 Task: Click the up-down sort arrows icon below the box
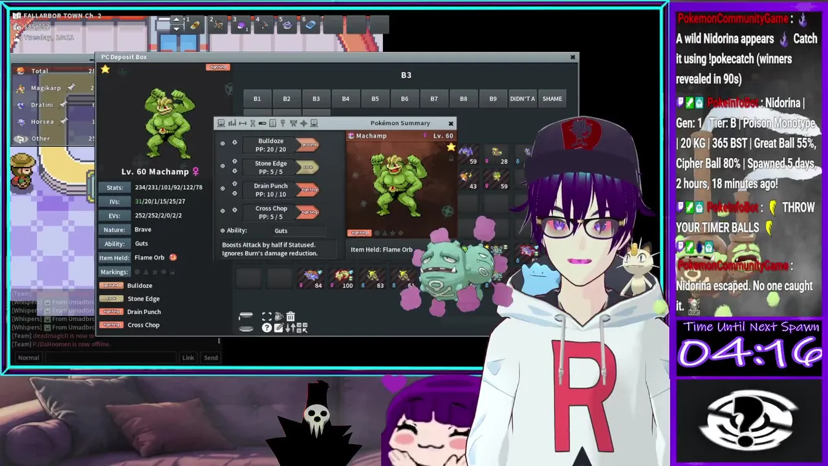[x=290, y=327]
